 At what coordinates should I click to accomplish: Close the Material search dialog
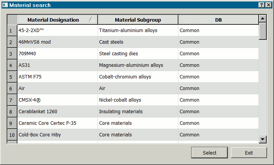coord(268,5)
